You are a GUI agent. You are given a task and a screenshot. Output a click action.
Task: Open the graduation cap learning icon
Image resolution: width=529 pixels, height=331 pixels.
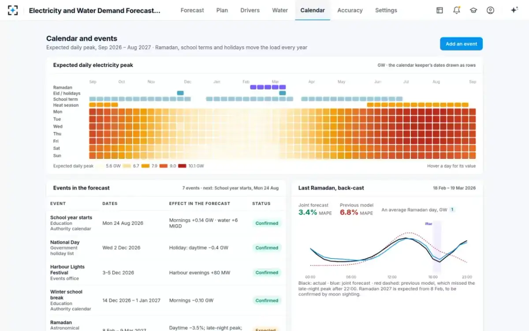pyautogui.click(x=473, y=10)
